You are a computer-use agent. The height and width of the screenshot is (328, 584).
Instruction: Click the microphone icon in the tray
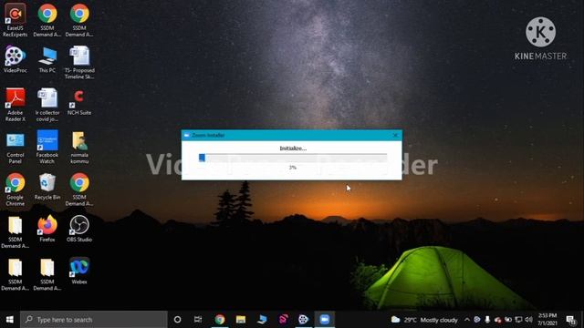click(x=487, y=320)
